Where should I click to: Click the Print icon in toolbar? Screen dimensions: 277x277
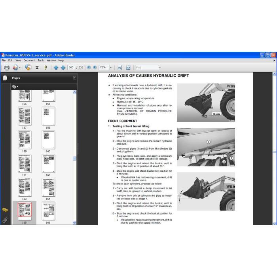(7, 68)
